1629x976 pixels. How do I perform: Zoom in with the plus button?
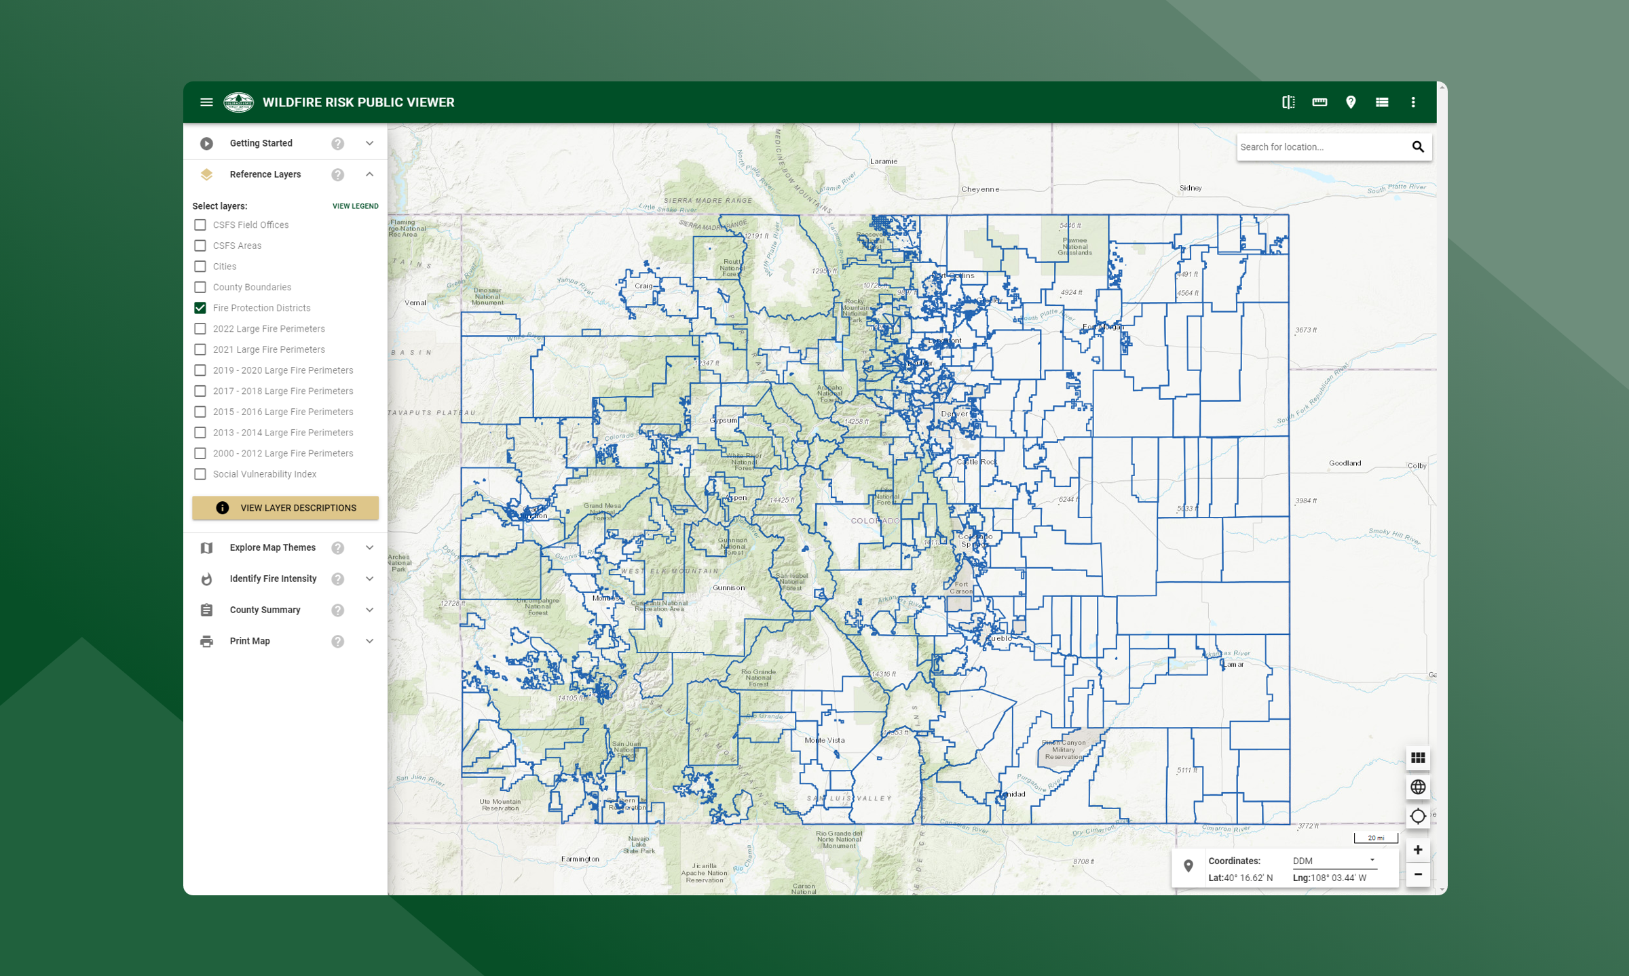[1418, 850]
